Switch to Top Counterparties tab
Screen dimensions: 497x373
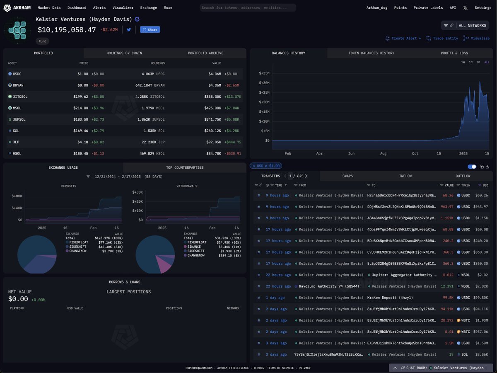[185, 167]
